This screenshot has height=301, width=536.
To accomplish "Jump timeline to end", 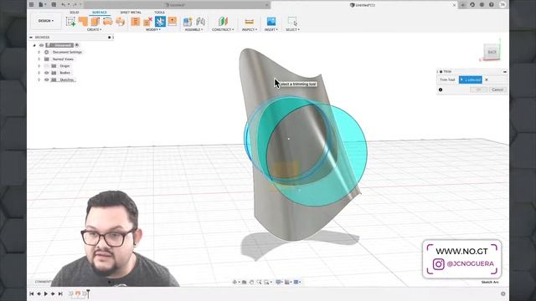I will coord(60,293).
